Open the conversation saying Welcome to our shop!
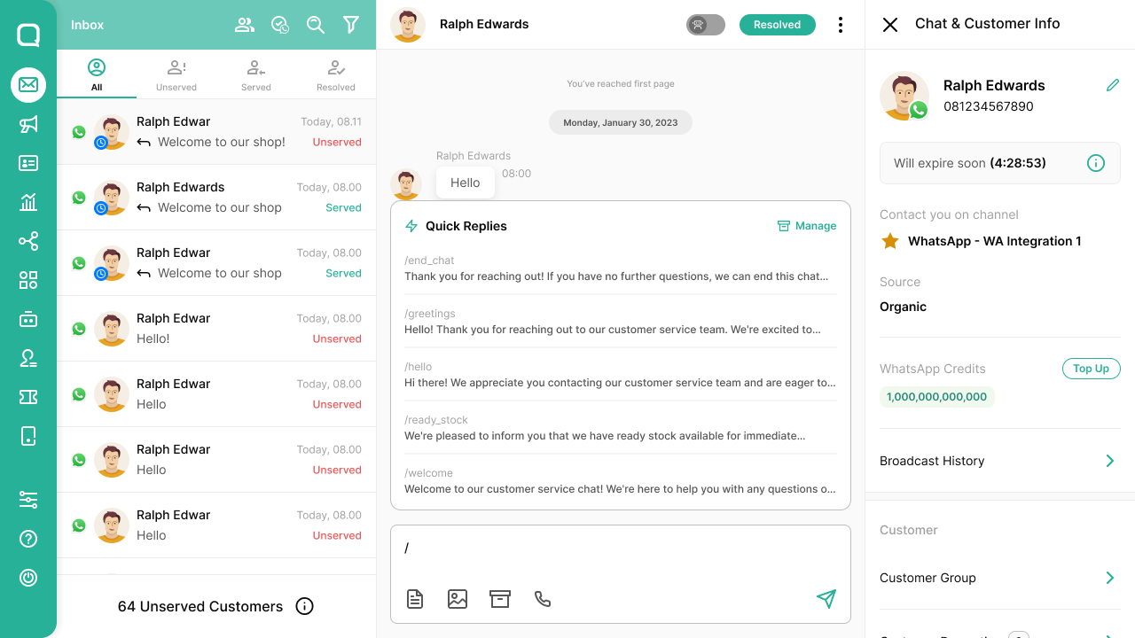 coord(216,132)
